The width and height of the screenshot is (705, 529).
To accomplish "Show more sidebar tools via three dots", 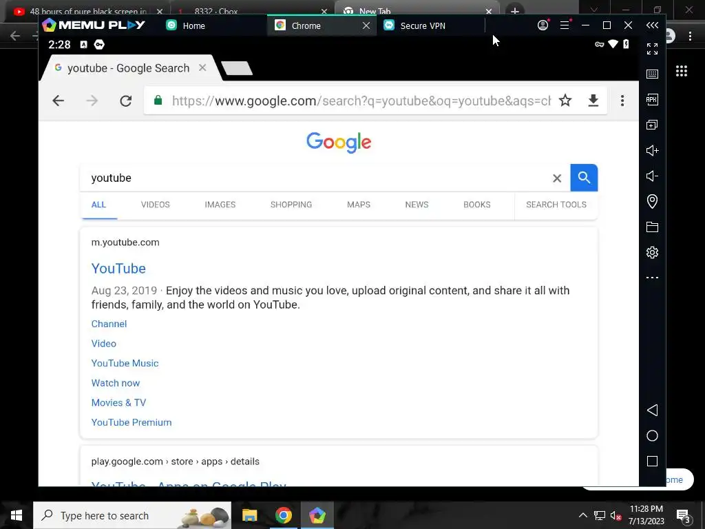I will (x=652, y=278).
